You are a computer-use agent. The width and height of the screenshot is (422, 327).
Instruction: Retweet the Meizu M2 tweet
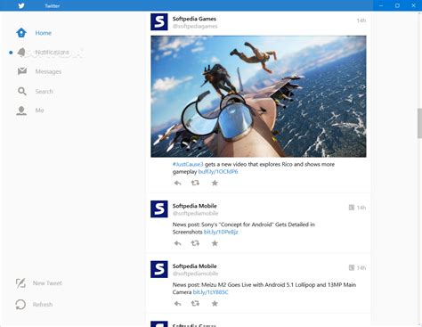tap(195, 304)
